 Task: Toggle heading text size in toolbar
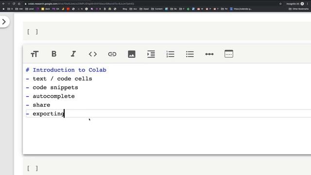pyautogui.click(x=35, y=54)
